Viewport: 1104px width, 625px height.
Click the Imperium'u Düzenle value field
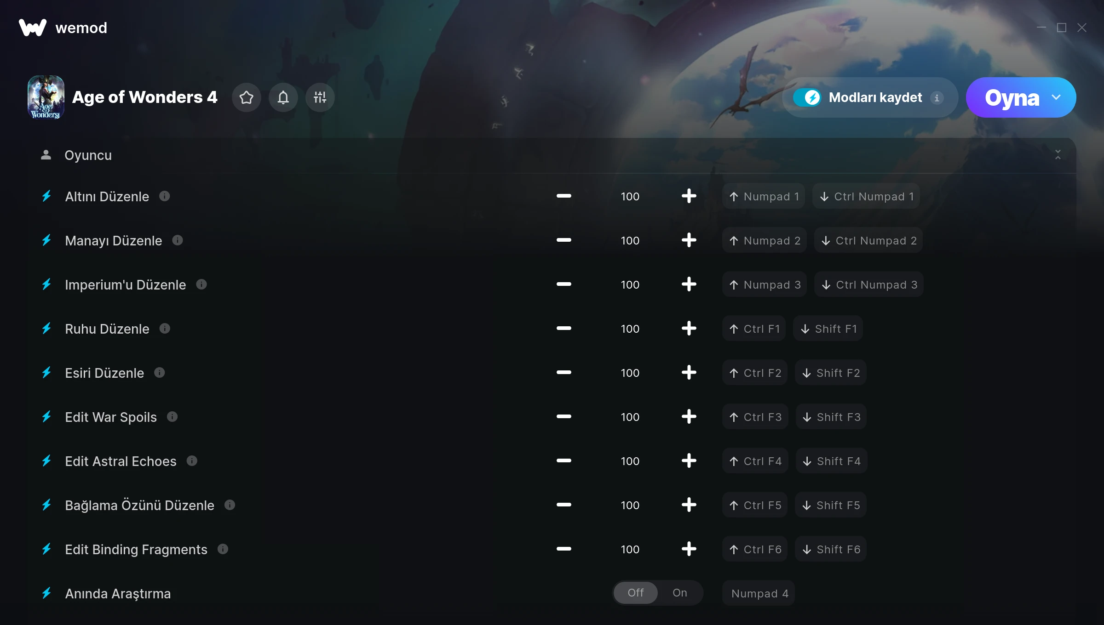630,284
